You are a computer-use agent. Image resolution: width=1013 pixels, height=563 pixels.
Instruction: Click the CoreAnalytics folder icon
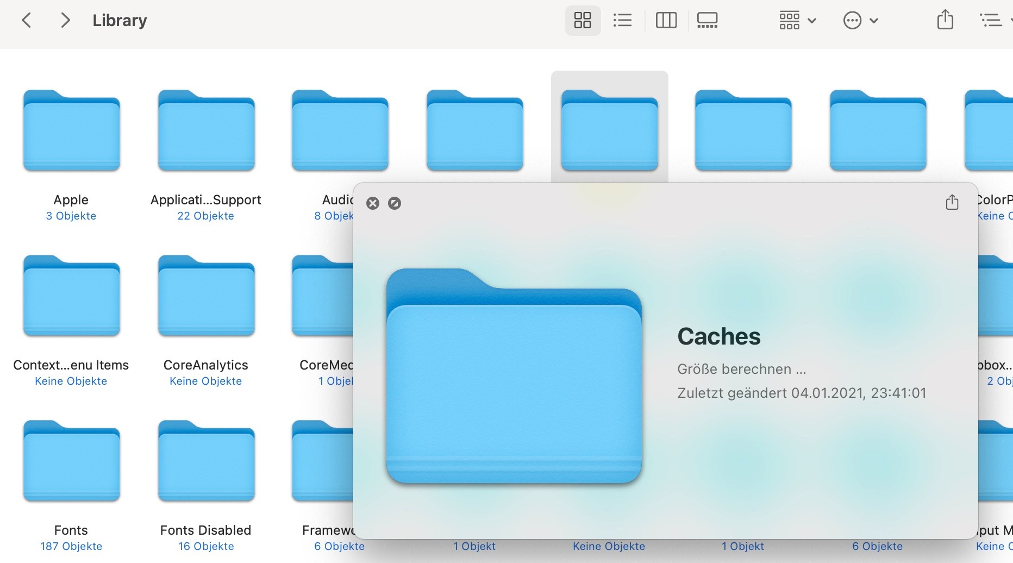point(206,297)
